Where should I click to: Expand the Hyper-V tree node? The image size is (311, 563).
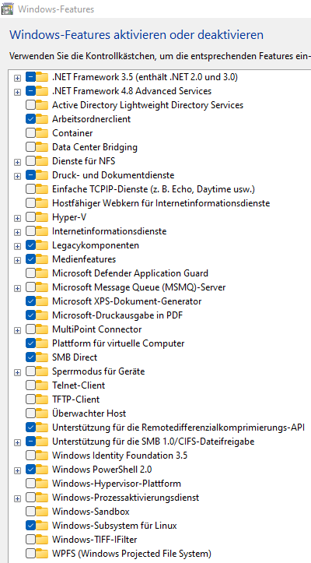17,218
